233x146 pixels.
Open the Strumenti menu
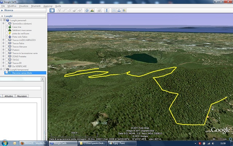[x=36, y=6]
